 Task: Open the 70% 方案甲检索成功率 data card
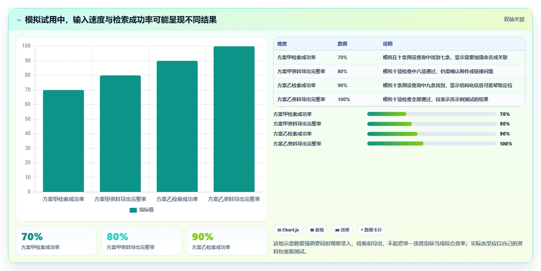(56, 241)
